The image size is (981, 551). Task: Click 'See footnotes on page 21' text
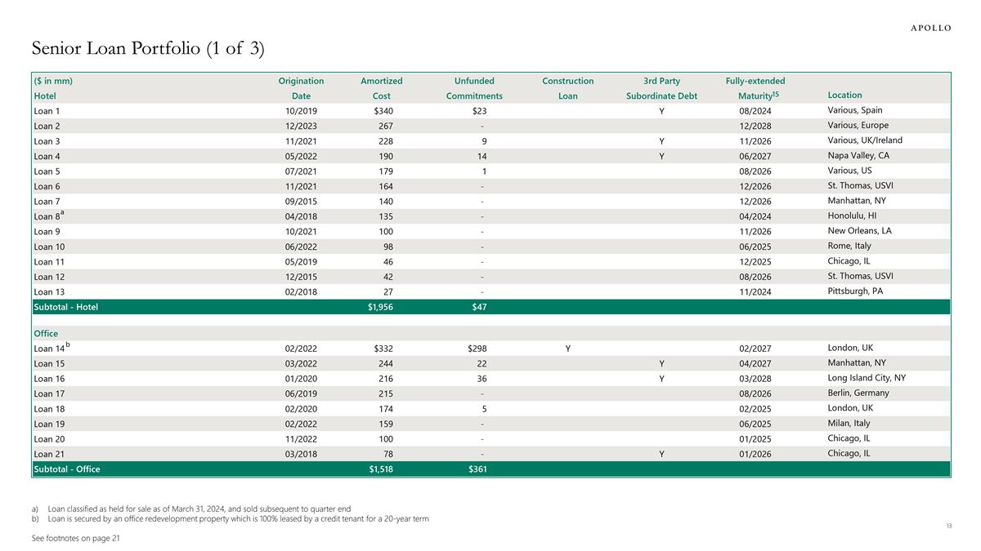point(75,538)
